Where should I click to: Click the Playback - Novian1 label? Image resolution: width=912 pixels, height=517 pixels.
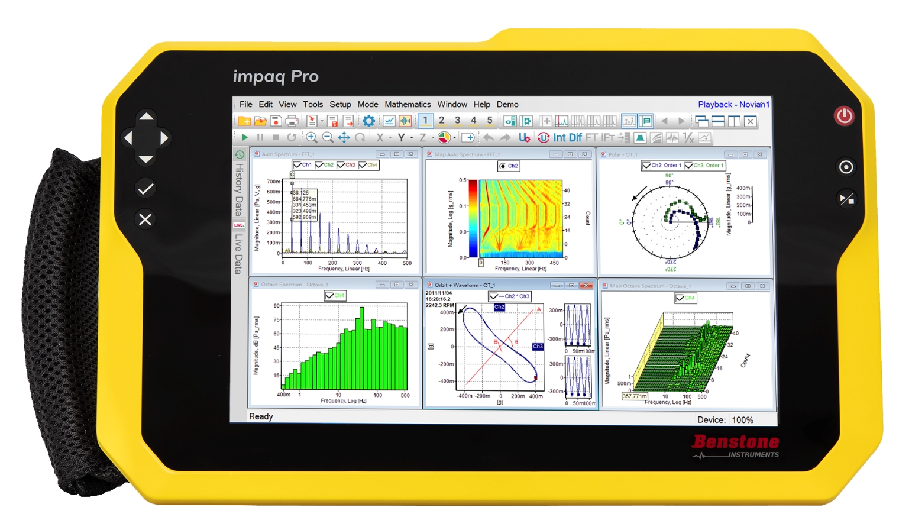[x=733, y=104]
